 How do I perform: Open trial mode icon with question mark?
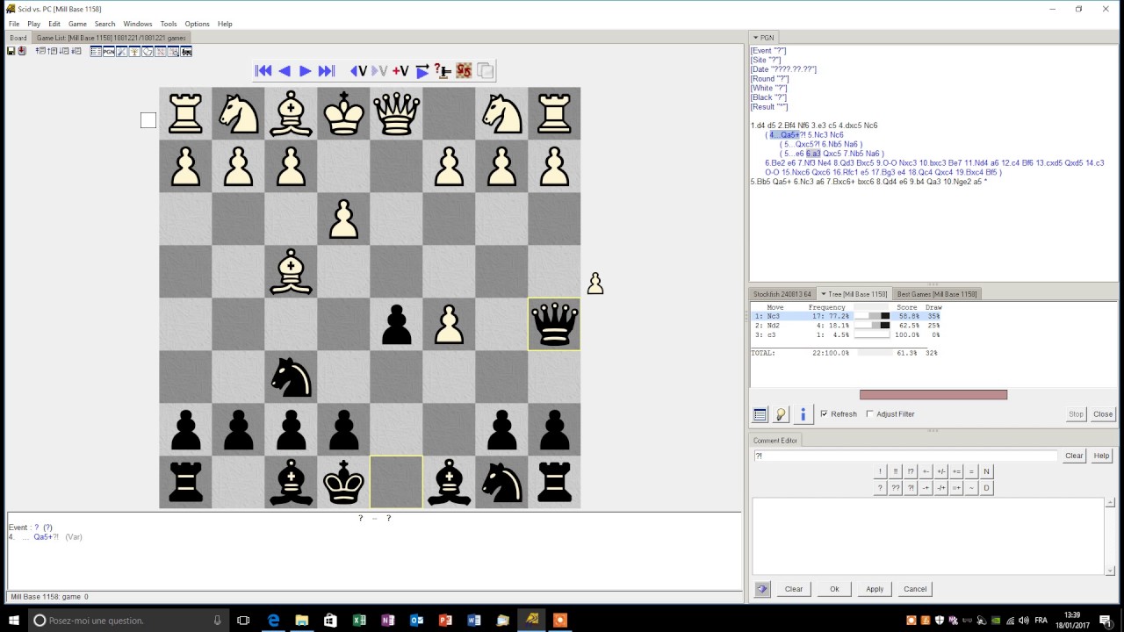443,71
